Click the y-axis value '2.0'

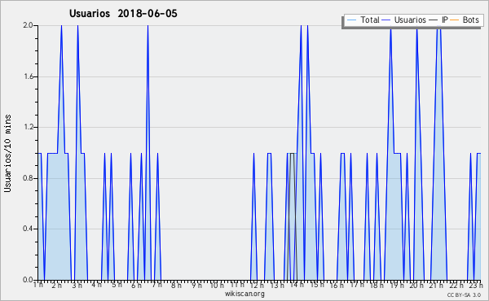28,25
